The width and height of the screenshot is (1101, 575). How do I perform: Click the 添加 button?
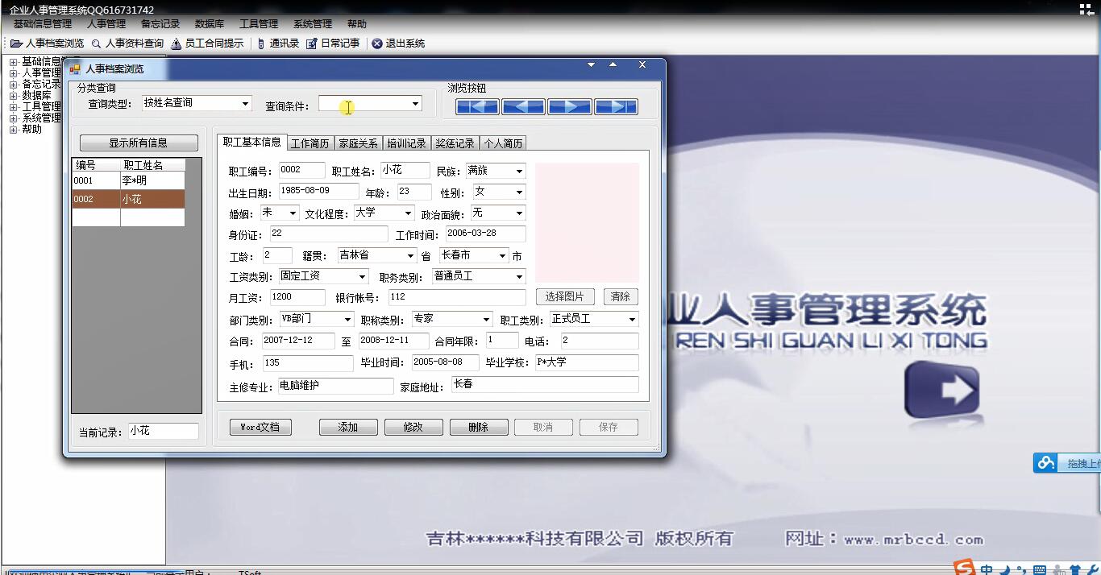(x=348, y=427)
